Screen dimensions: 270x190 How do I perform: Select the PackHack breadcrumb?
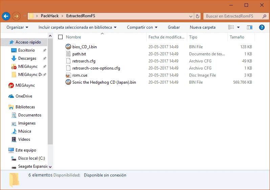click(50, 16)
